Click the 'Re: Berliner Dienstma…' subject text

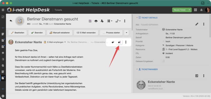(78, 42)
